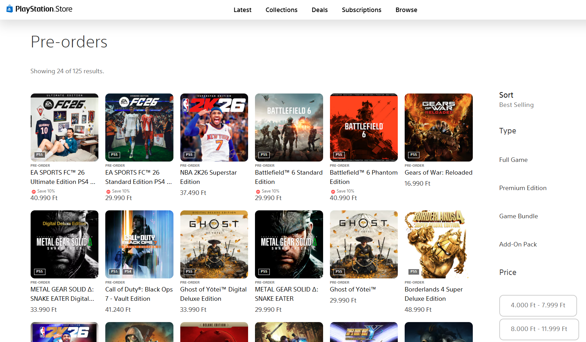Click the PlayStation Store logo

(x=39, y=9)
